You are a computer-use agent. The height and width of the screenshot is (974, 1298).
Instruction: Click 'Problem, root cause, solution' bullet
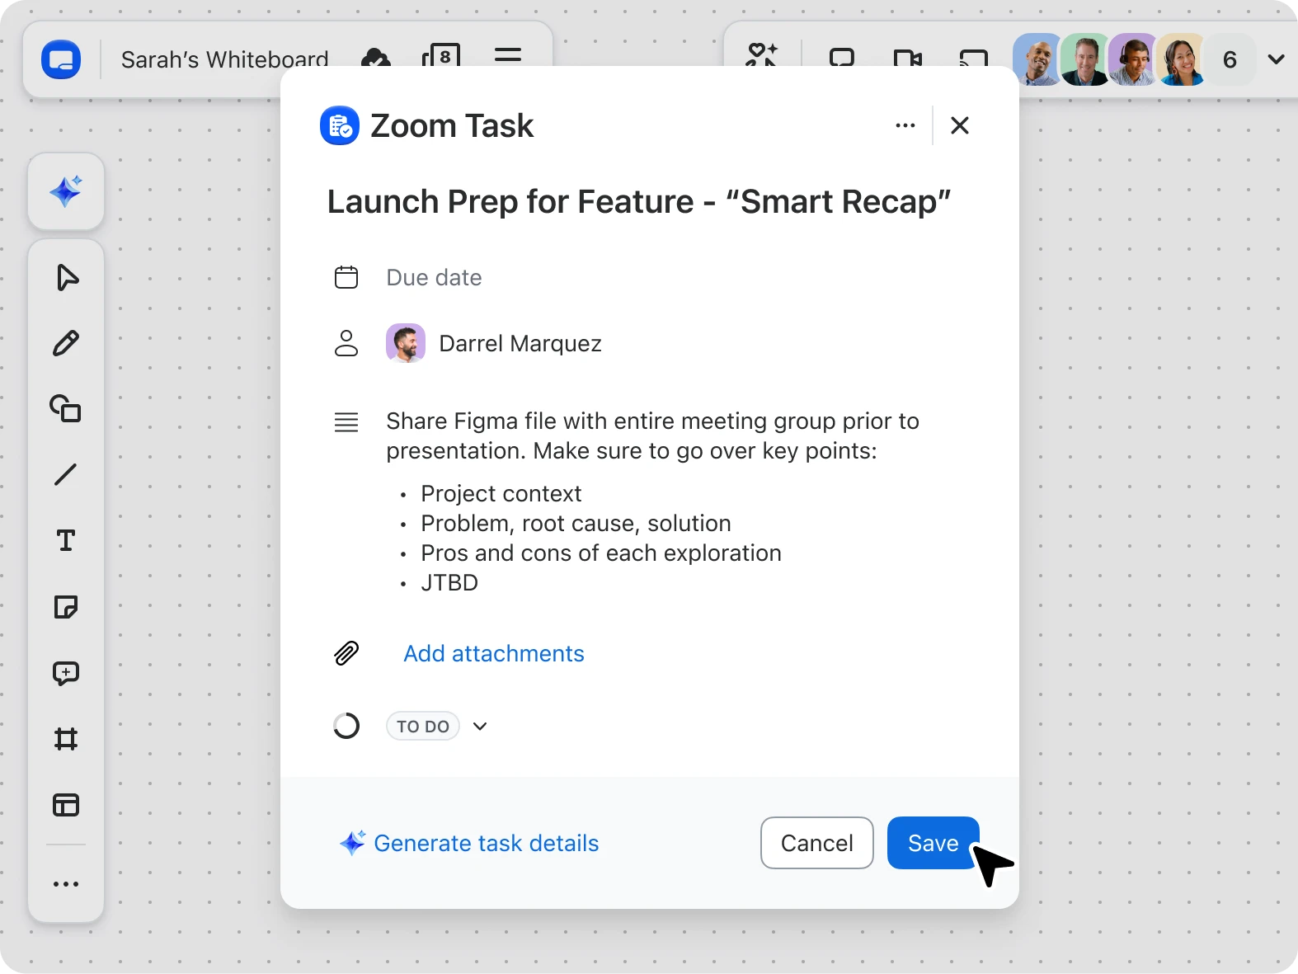tap(576, 523)
